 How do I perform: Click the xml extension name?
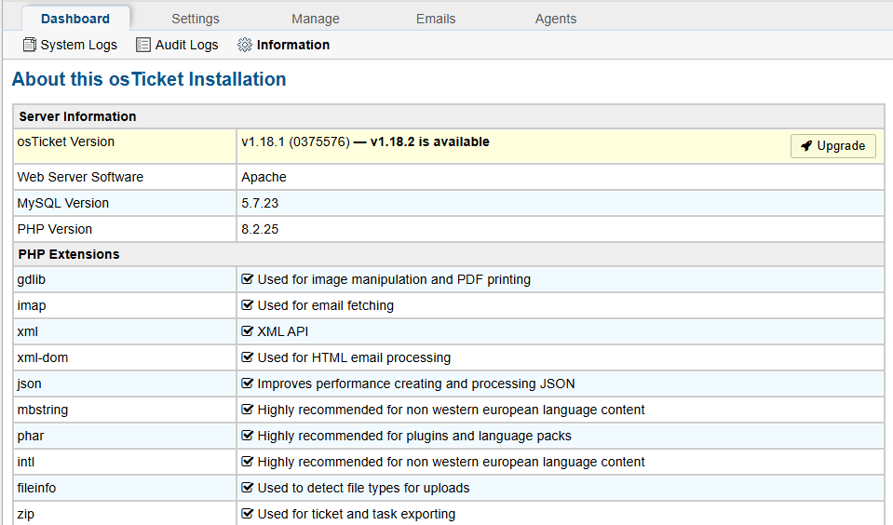point(28,331)
